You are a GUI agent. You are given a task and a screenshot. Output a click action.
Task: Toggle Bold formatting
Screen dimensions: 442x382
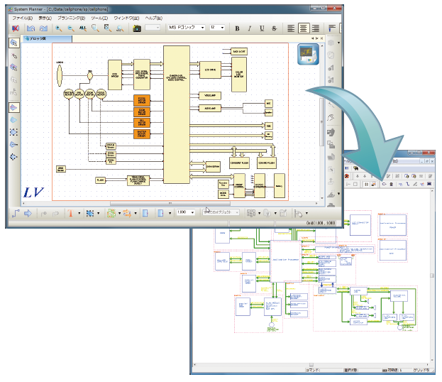click(238, 28)
